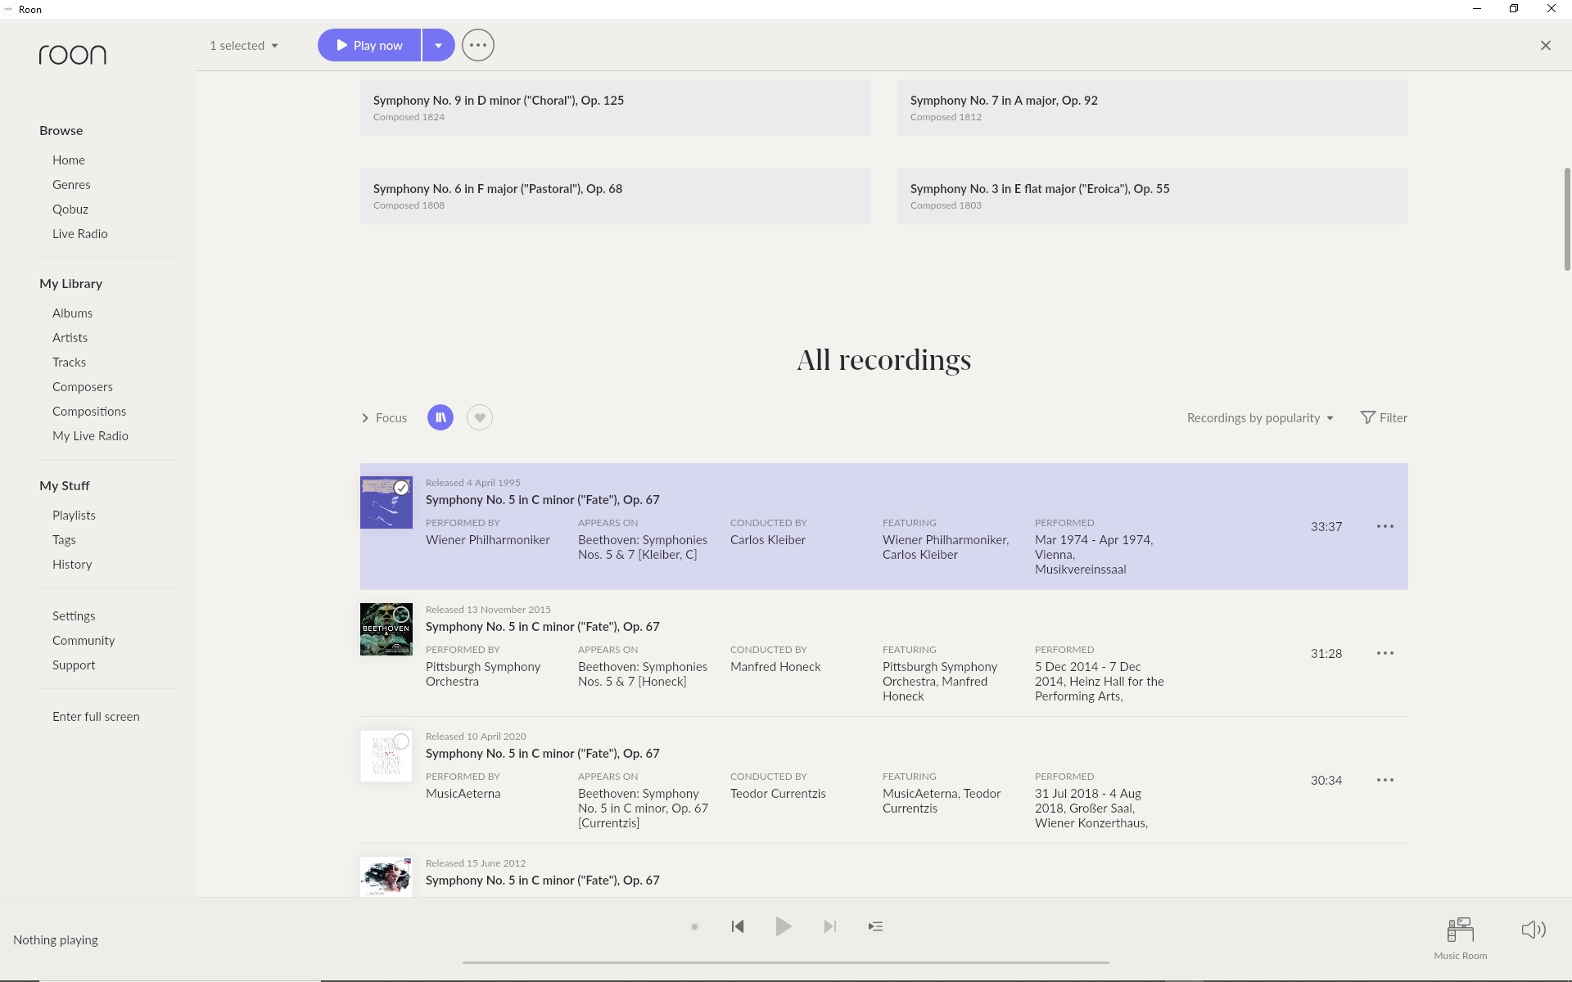Image resolution: width=1572 pixels, height=982 pixels.
Task: Open conductor Teodor Currentzis link
Action: [778, 794]
